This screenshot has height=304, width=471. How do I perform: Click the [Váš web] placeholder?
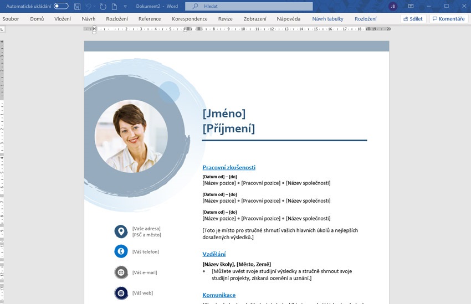pyautogui.click(x=142, y=293)
